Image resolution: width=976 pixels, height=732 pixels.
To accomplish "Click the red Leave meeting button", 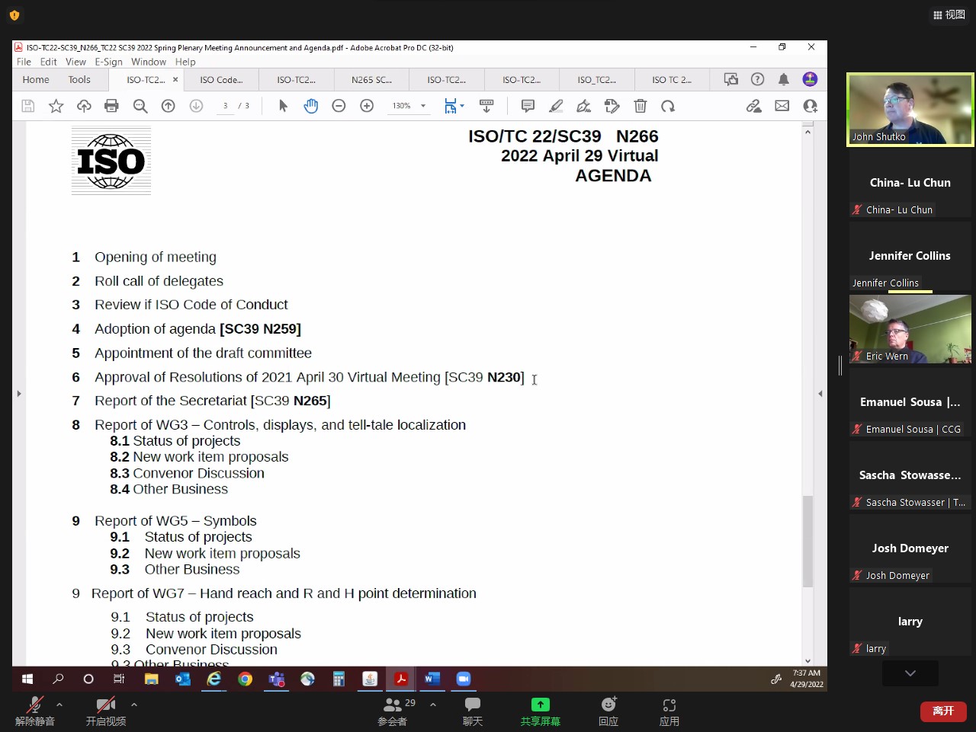I will 943,711.
